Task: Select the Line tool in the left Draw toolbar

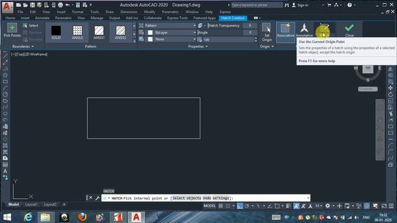Action: coord(5,56)
